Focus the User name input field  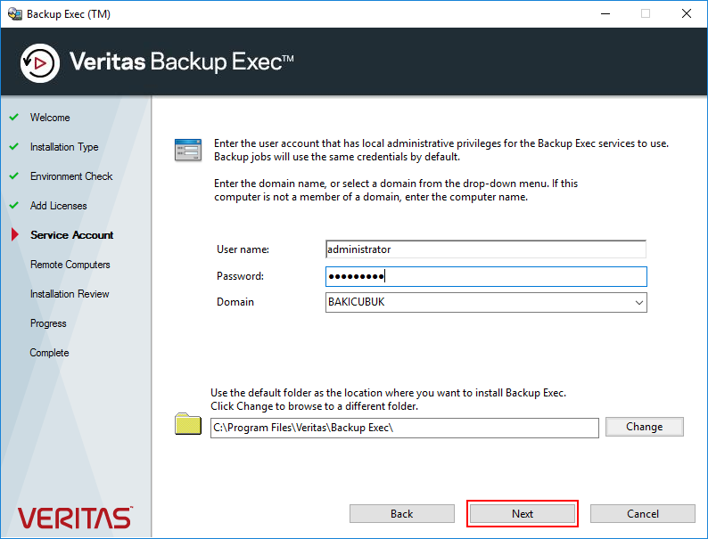[x=486, y=249]
